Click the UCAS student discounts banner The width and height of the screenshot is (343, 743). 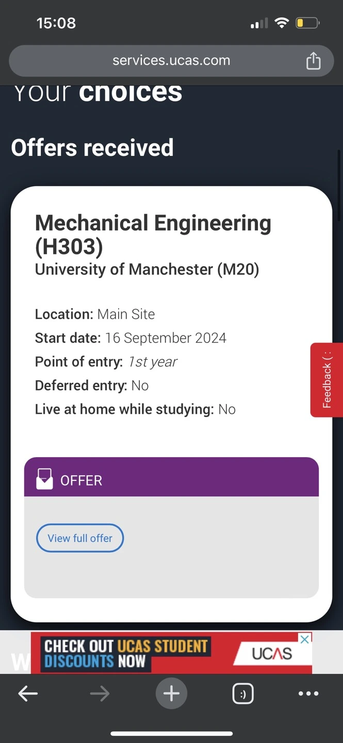tap(171, 653)
